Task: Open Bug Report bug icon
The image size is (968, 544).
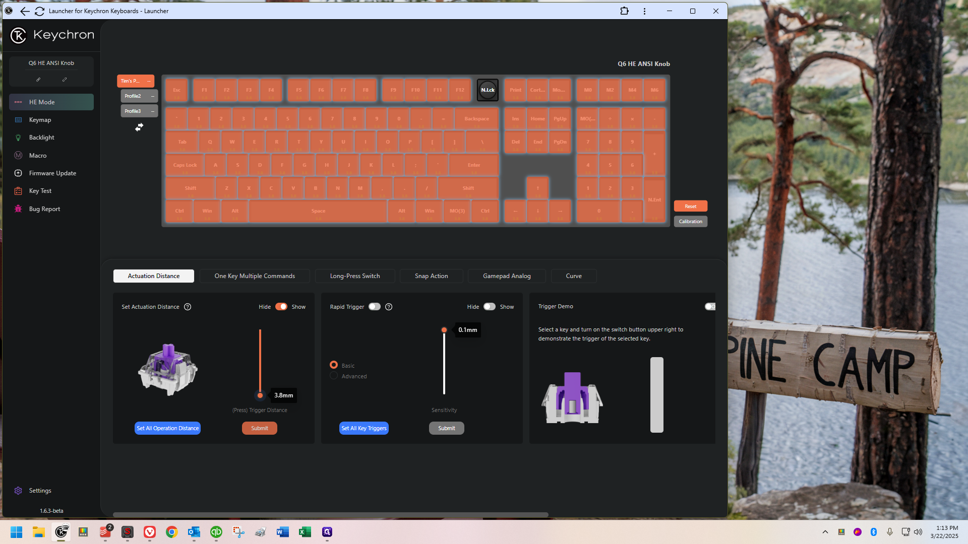Action: 18,209
